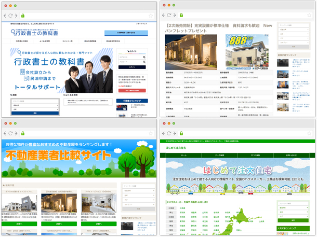Open first sidebar dropdown in 不動産業者比較サイト window

tap(138, 191)
